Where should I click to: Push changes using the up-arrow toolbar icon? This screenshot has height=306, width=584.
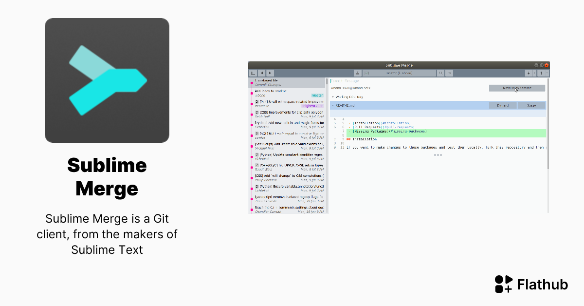(542, 73)
